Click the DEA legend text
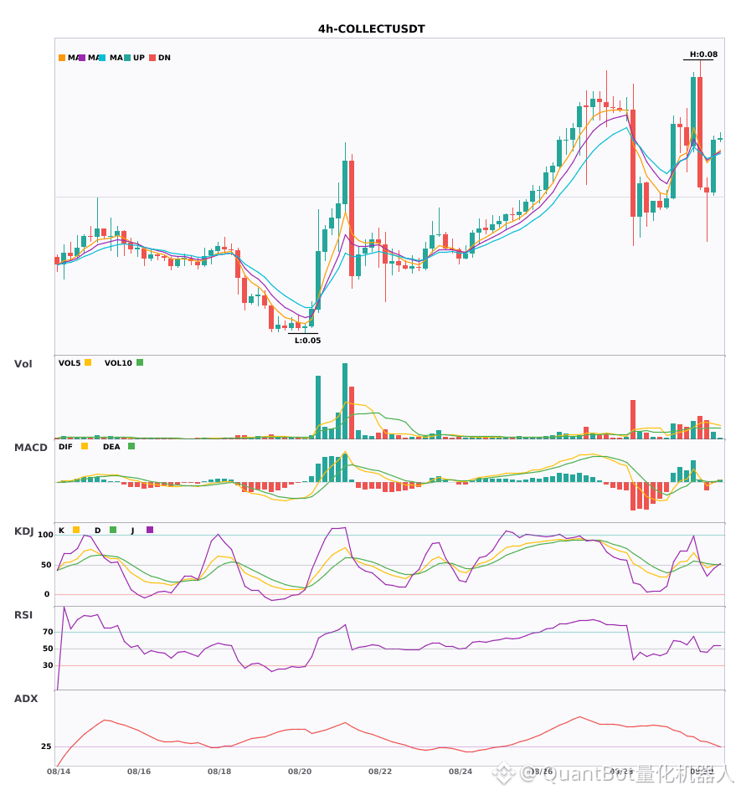Screen dimensions: 741x795 click(x=111, y=447)
